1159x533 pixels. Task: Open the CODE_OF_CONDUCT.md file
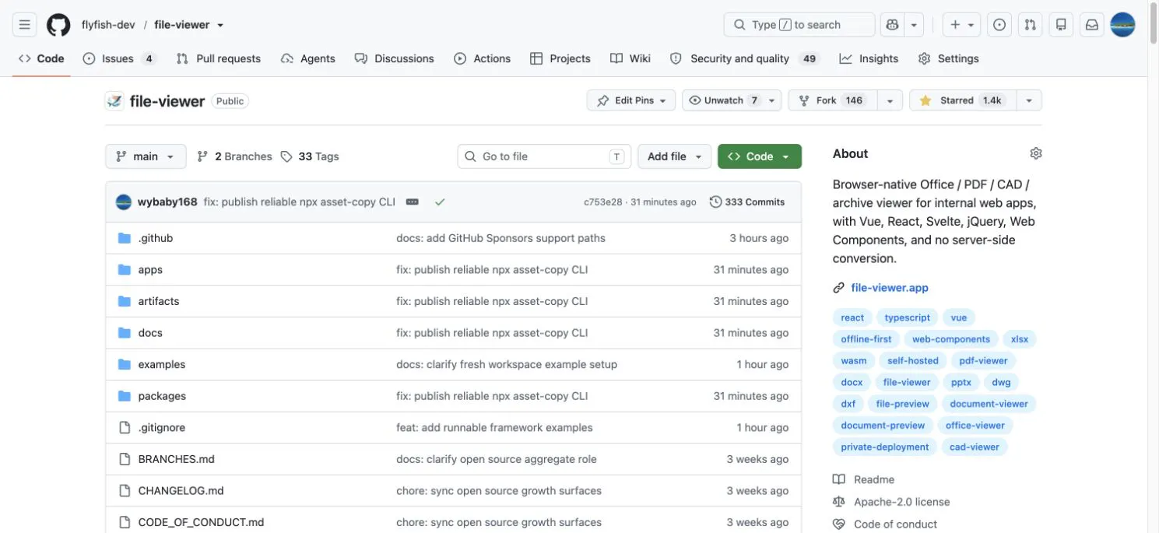[x=201, y=523]
